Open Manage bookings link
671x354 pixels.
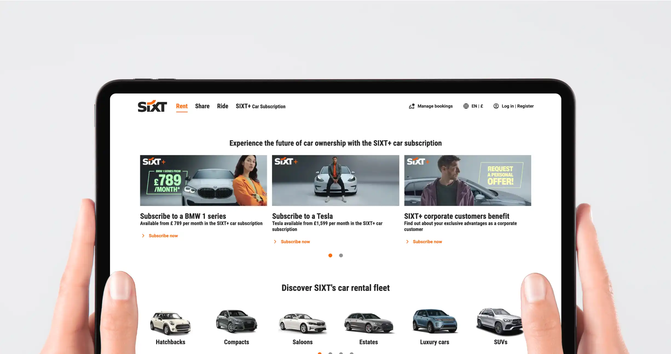435,106
